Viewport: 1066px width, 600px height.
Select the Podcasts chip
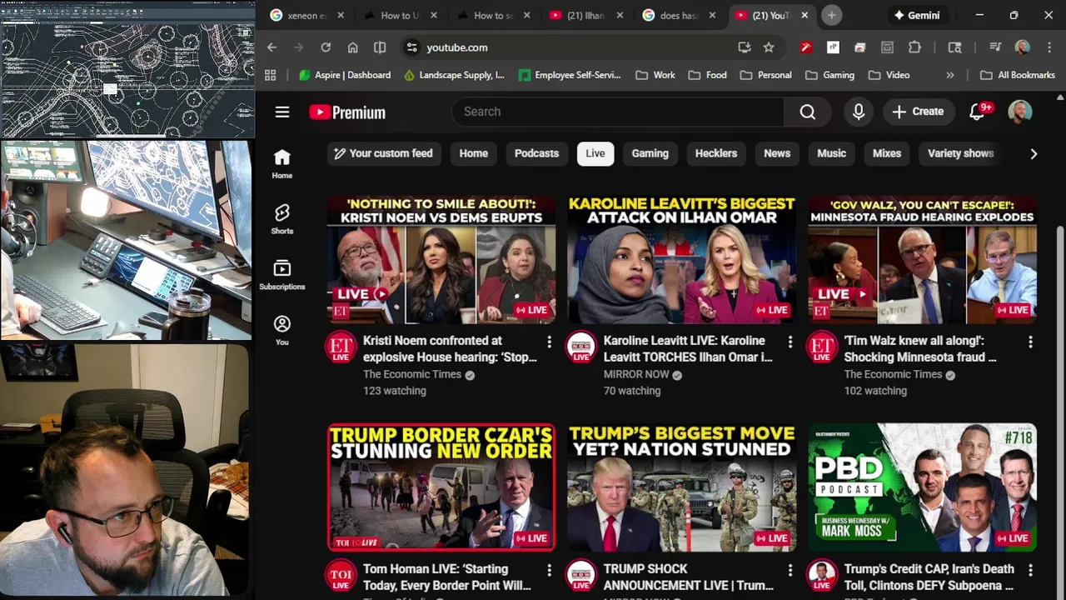[536, 153]
